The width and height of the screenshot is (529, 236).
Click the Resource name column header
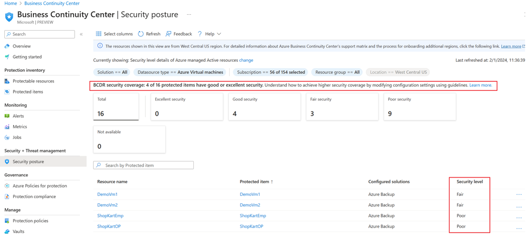[x=112, y=182]
